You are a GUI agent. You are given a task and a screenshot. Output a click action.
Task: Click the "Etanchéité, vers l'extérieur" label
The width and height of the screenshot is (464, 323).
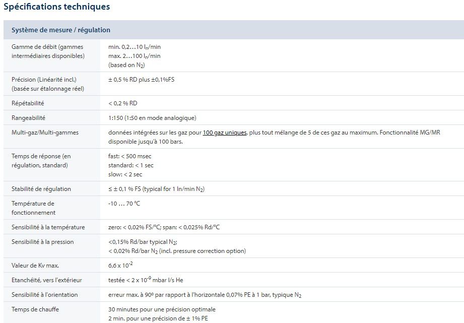pyautogui.click(x=46, y=280)
